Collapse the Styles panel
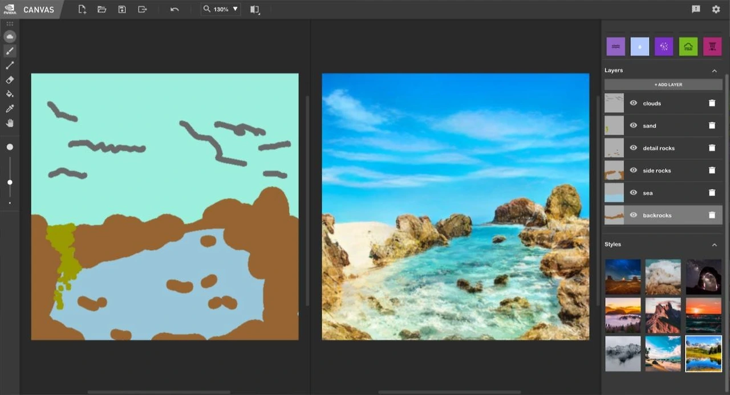 (x=714, y=245)
